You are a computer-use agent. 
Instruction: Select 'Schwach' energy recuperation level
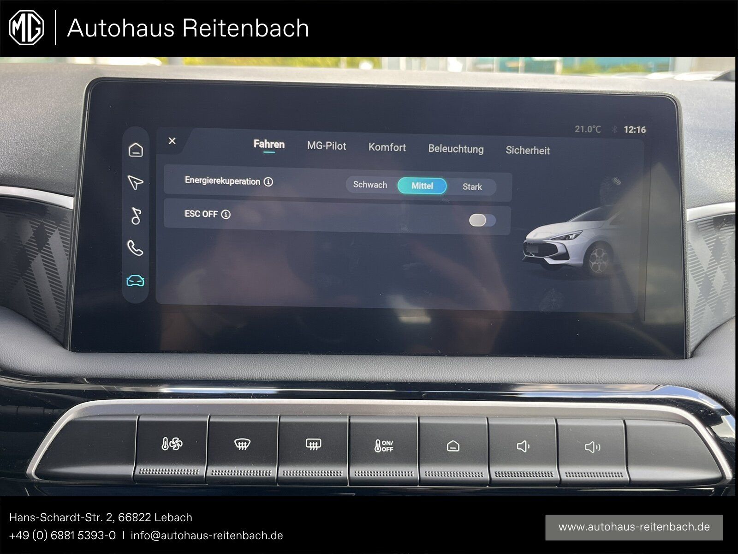pos(369,185)
